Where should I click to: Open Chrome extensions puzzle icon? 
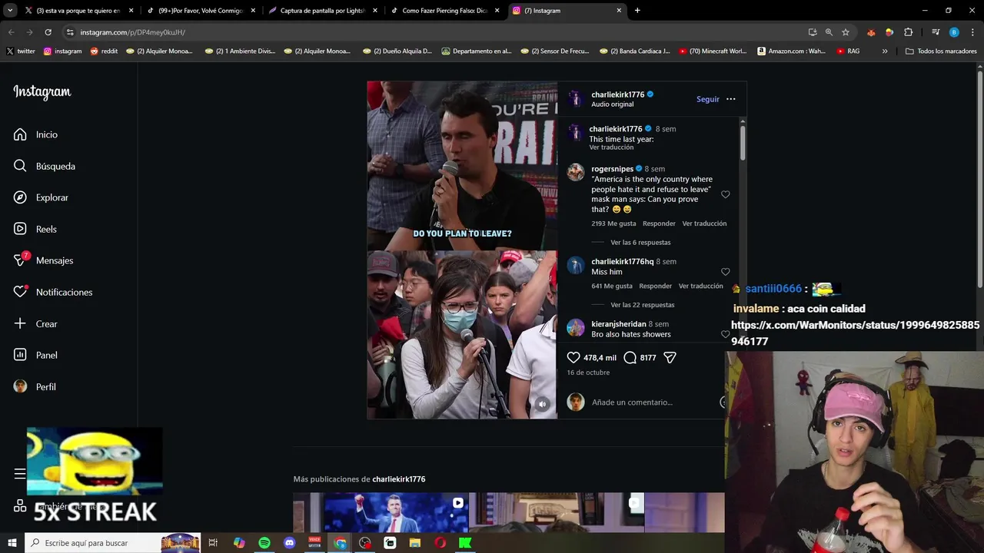[x=908, y=32]
